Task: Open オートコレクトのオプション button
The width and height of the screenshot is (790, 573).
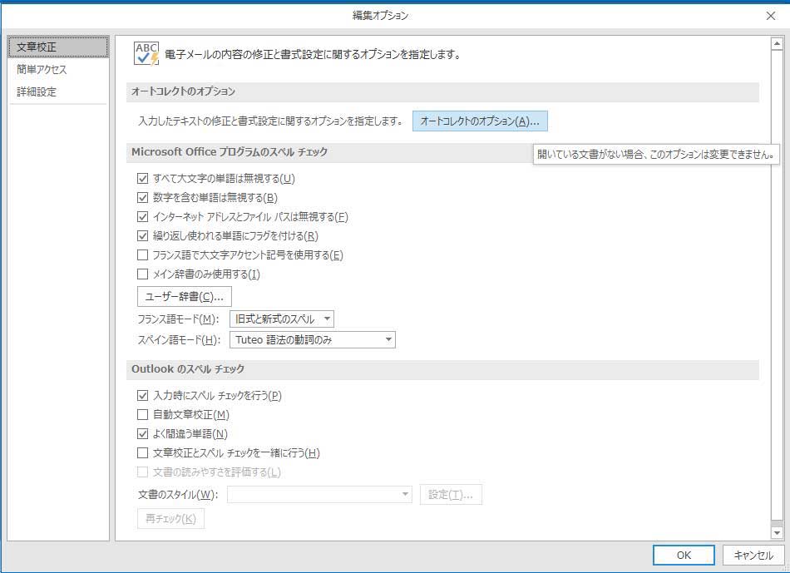Action: 480,121
